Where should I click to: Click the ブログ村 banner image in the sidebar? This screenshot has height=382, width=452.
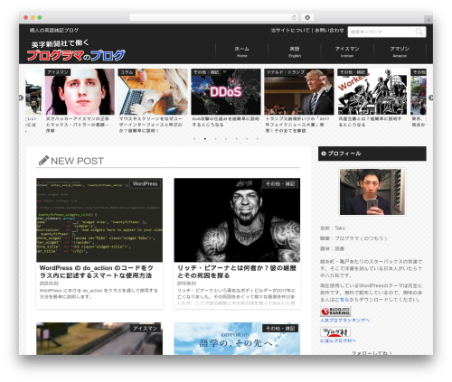point(335,331)
